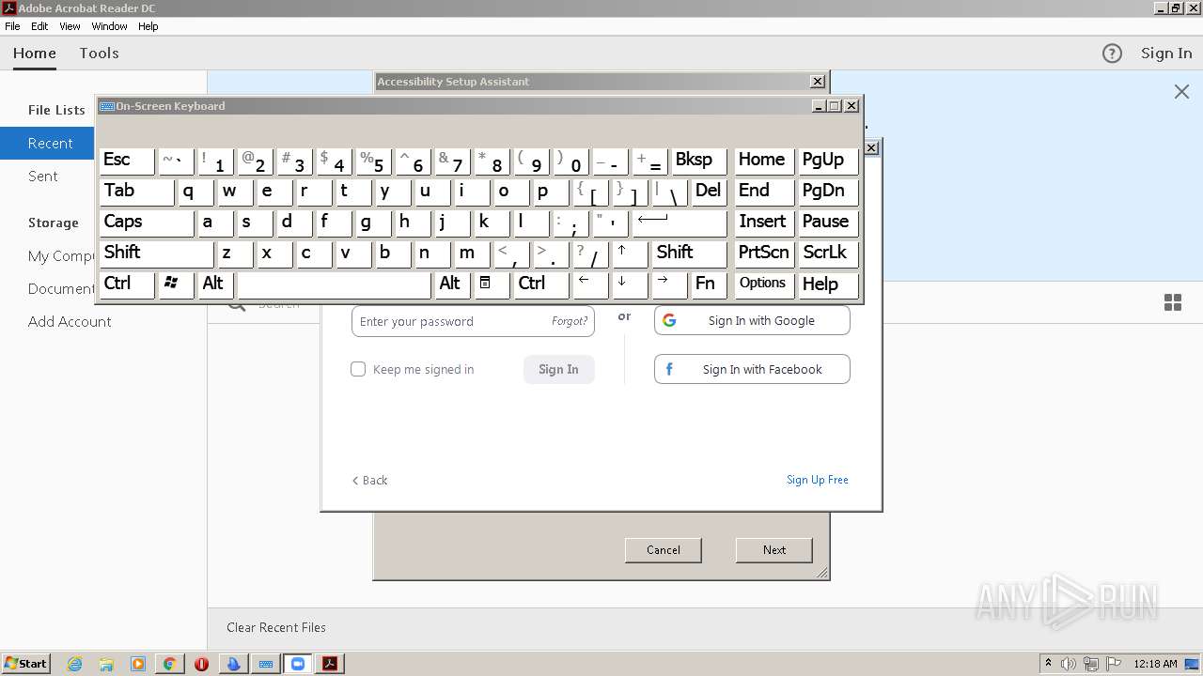Select Recent in File Lists
This screenshot has width=1203, height=676.
[103, 144]
